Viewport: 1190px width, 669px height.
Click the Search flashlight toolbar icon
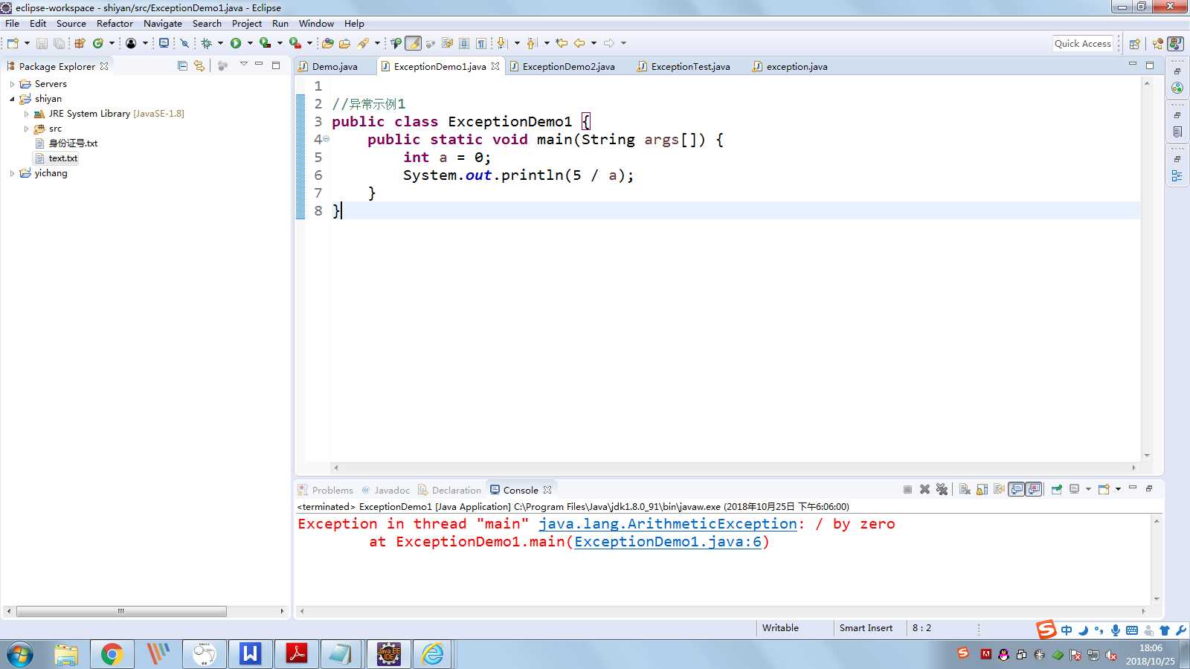[363, 43]
